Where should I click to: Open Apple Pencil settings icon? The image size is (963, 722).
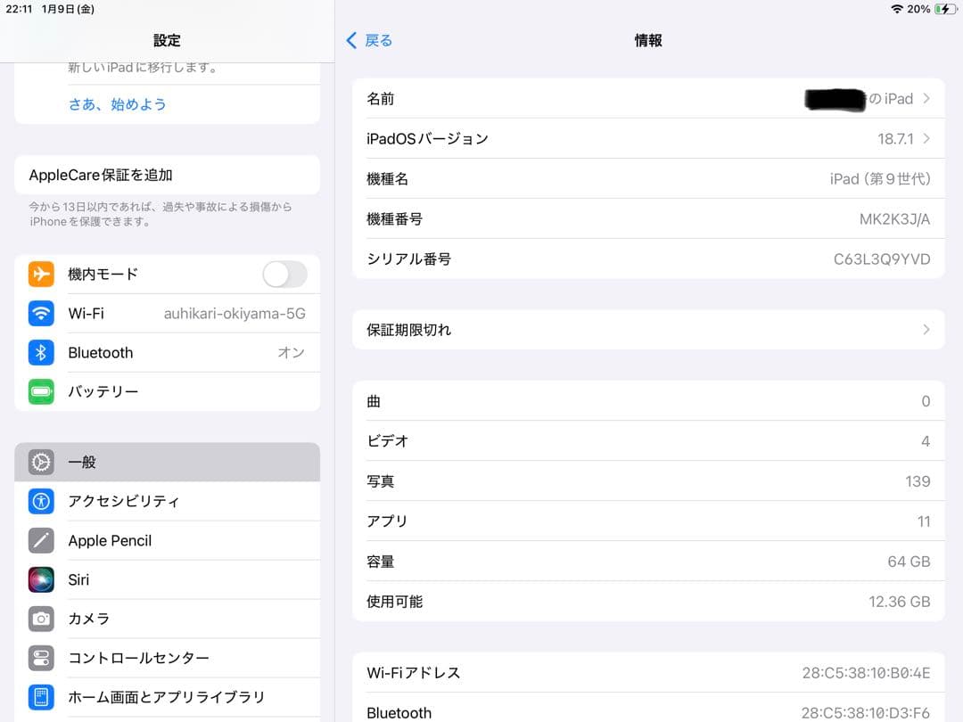41,540
